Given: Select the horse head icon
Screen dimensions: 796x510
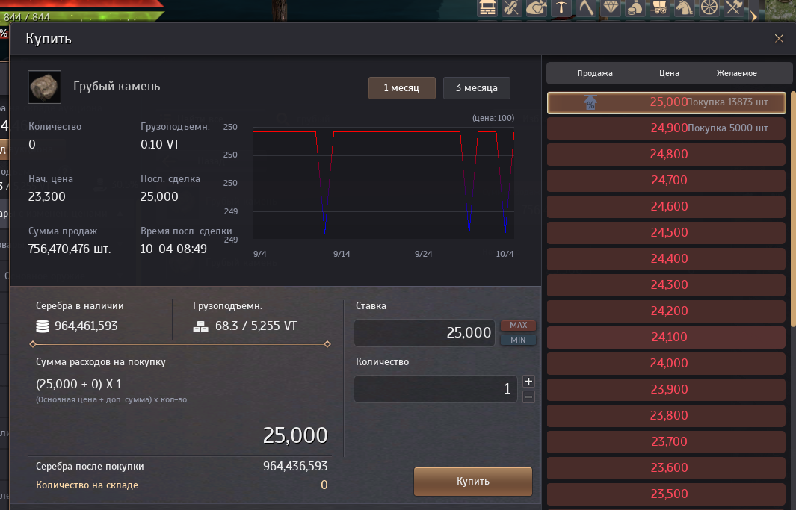Looking at the screenshot, I should tap(685, 7).
